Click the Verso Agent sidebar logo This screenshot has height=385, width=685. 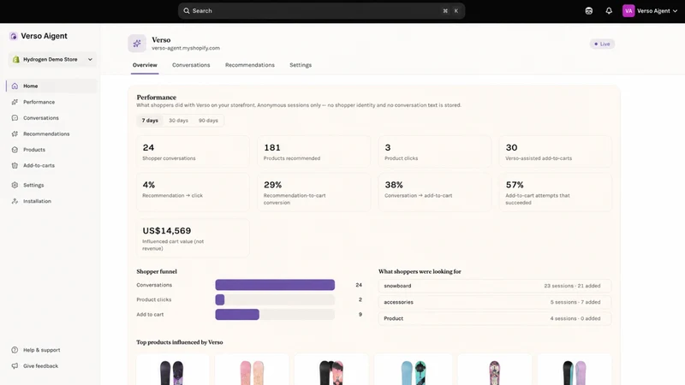14,36
